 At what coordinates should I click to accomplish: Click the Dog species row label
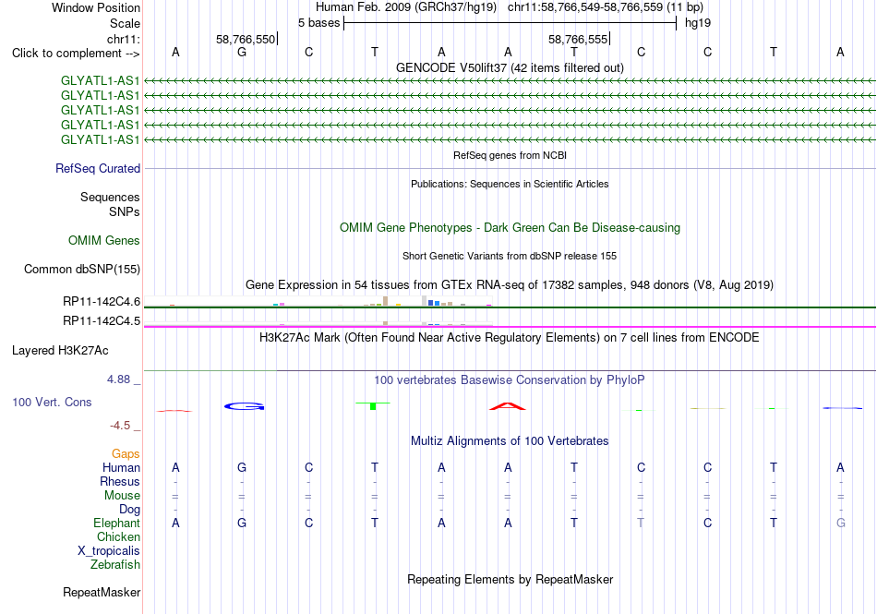(129, 510)
